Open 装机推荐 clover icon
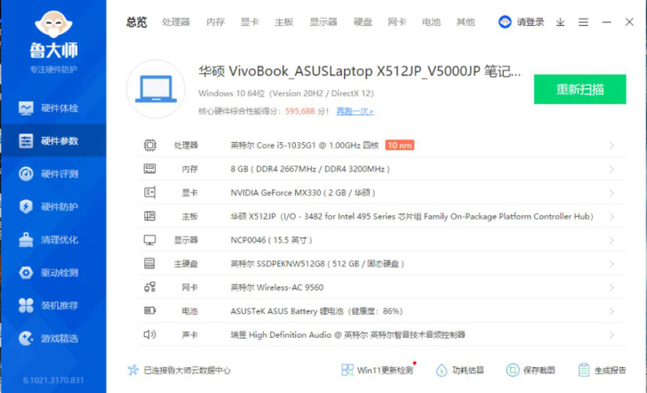 [26, 306]
